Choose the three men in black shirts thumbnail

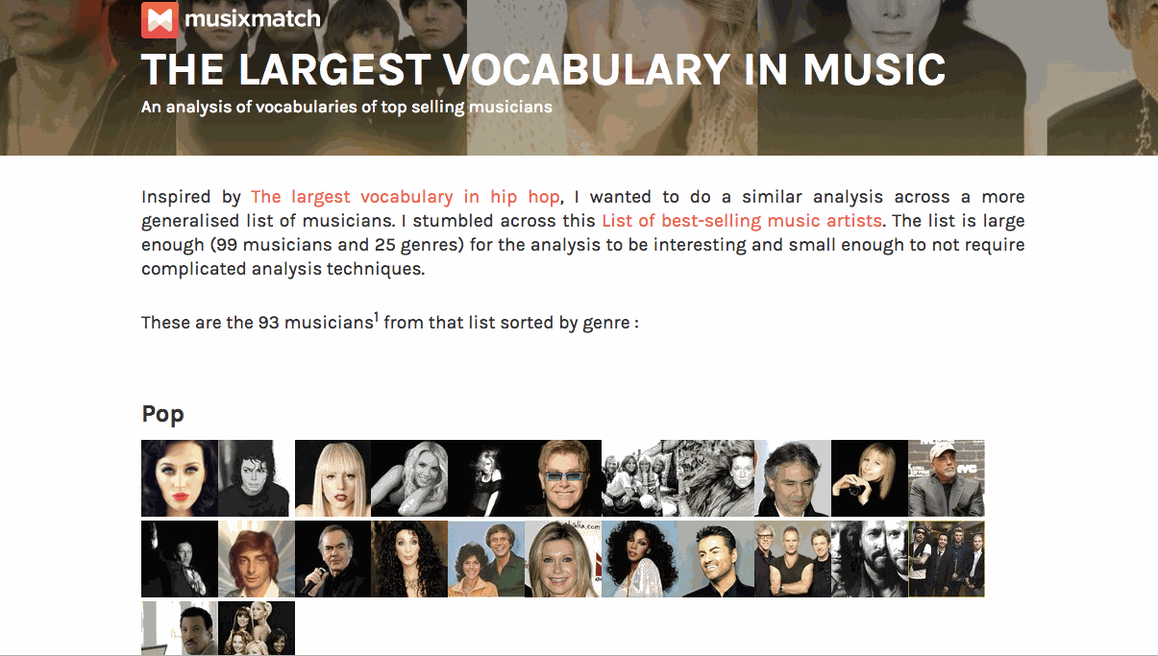pyautogui.click(x=793, y=559)
